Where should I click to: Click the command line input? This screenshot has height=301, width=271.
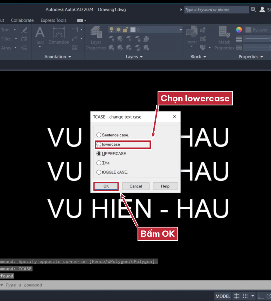135,285
